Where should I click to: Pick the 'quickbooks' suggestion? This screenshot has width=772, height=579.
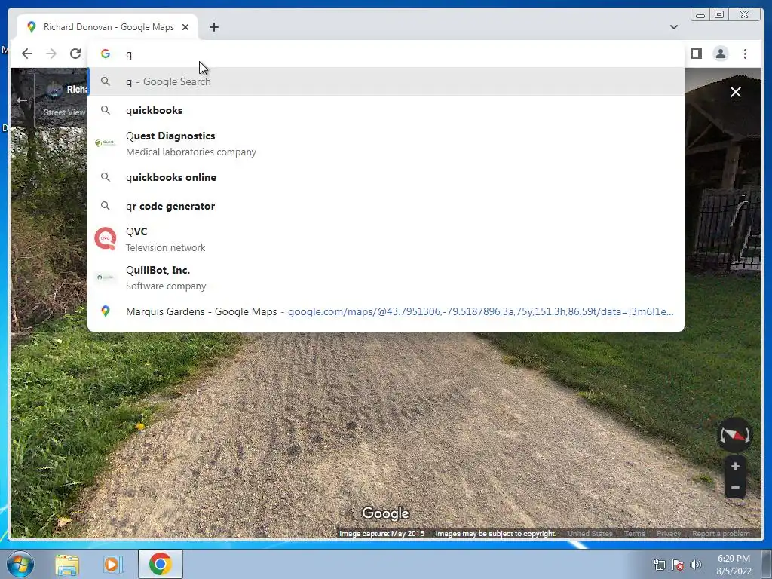click(x=387, y=110)
